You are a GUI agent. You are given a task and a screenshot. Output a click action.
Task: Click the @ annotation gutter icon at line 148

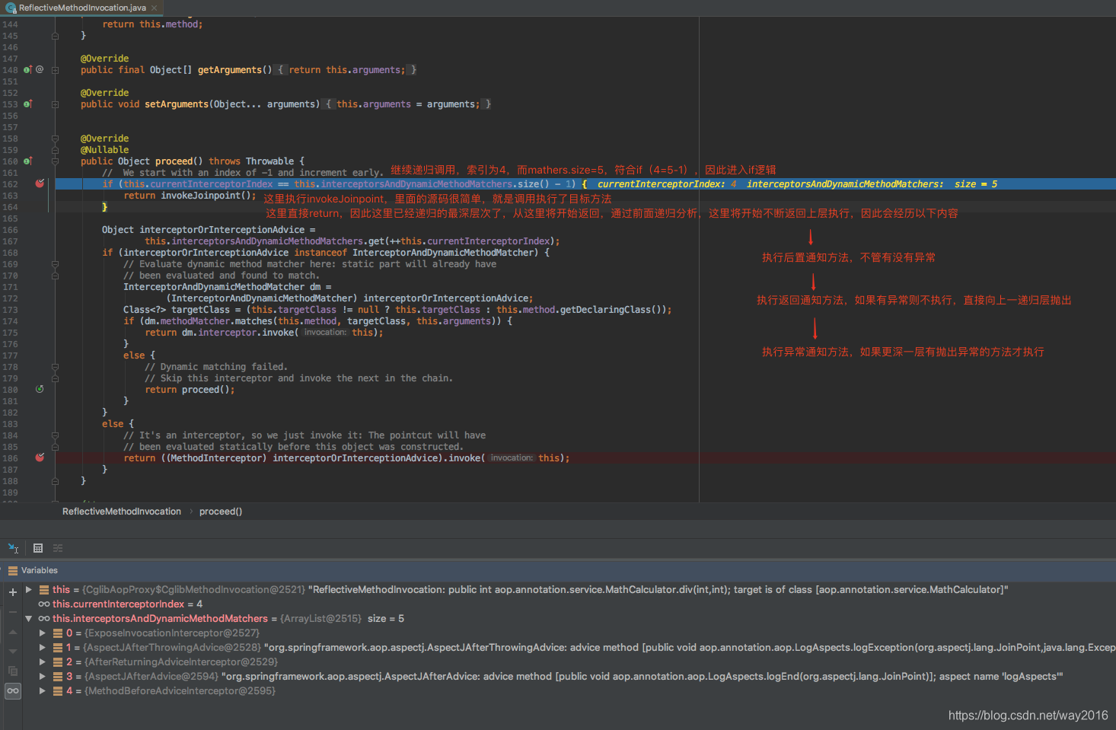[x=40, y=69]
